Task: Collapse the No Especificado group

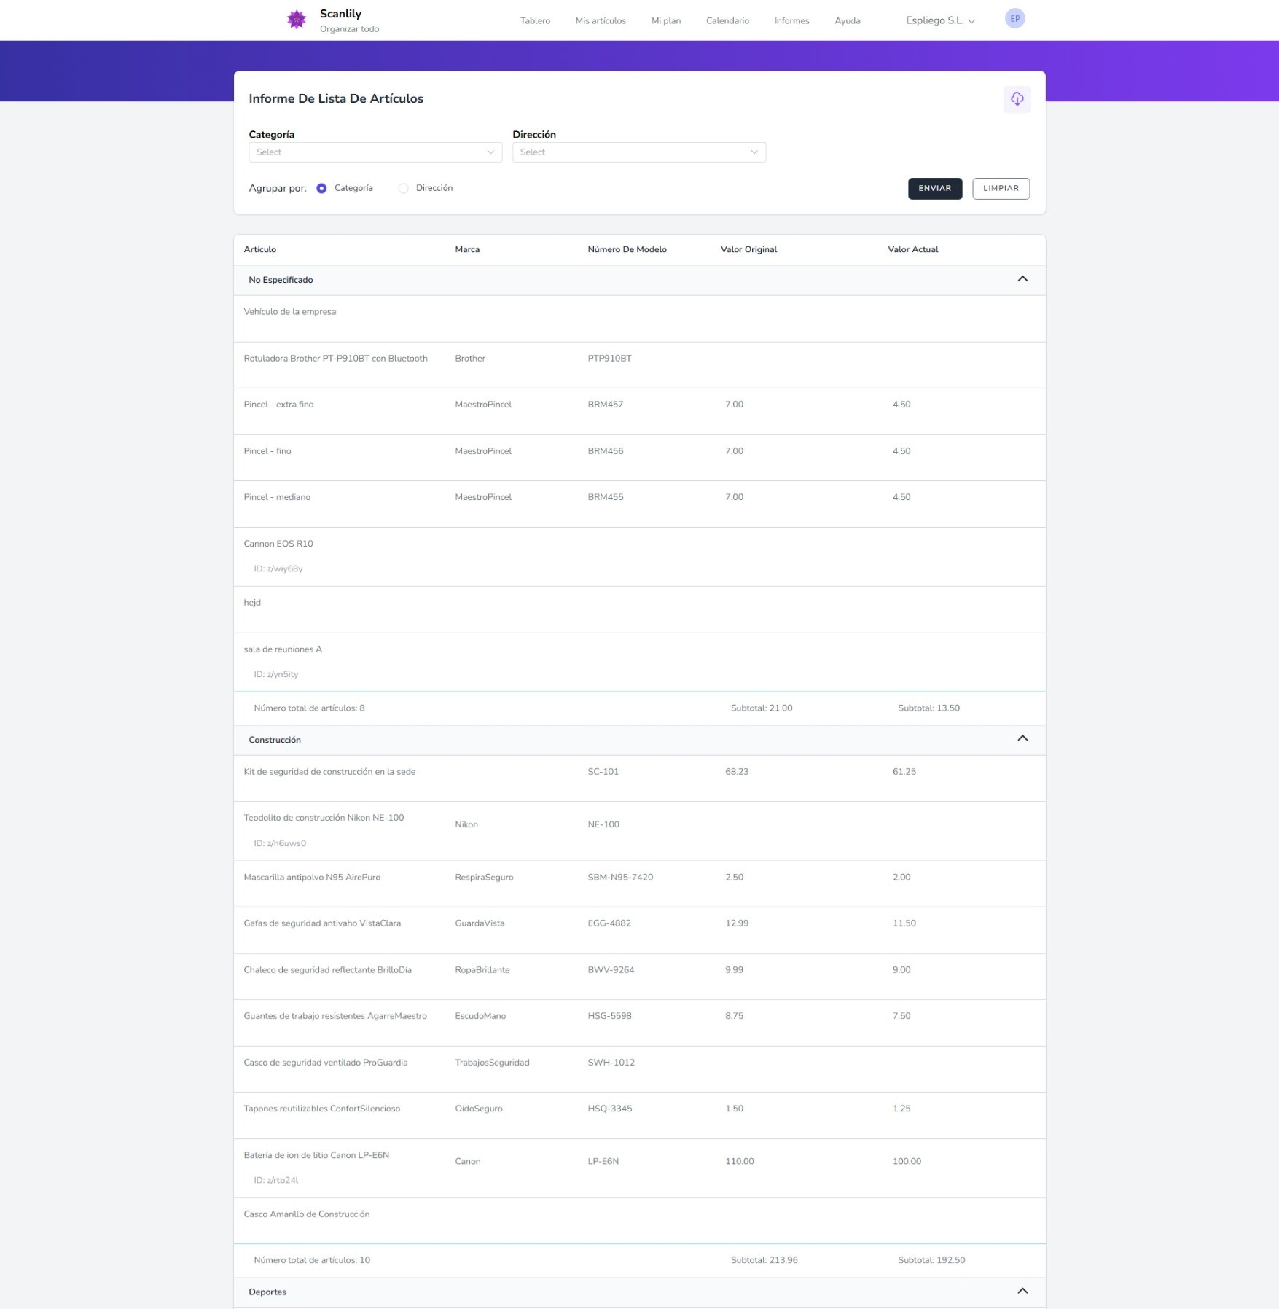Action: pos(1022,279)
